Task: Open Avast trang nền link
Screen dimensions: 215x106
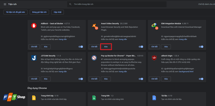Action: coord(123,39)
